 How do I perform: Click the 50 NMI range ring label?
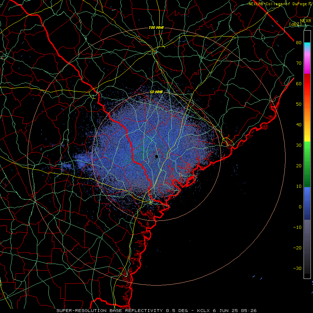coord(156,92)
